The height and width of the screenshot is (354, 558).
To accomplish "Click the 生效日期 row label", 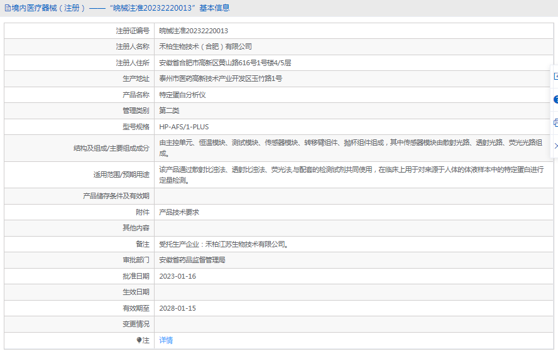I will tap(136, 292).
